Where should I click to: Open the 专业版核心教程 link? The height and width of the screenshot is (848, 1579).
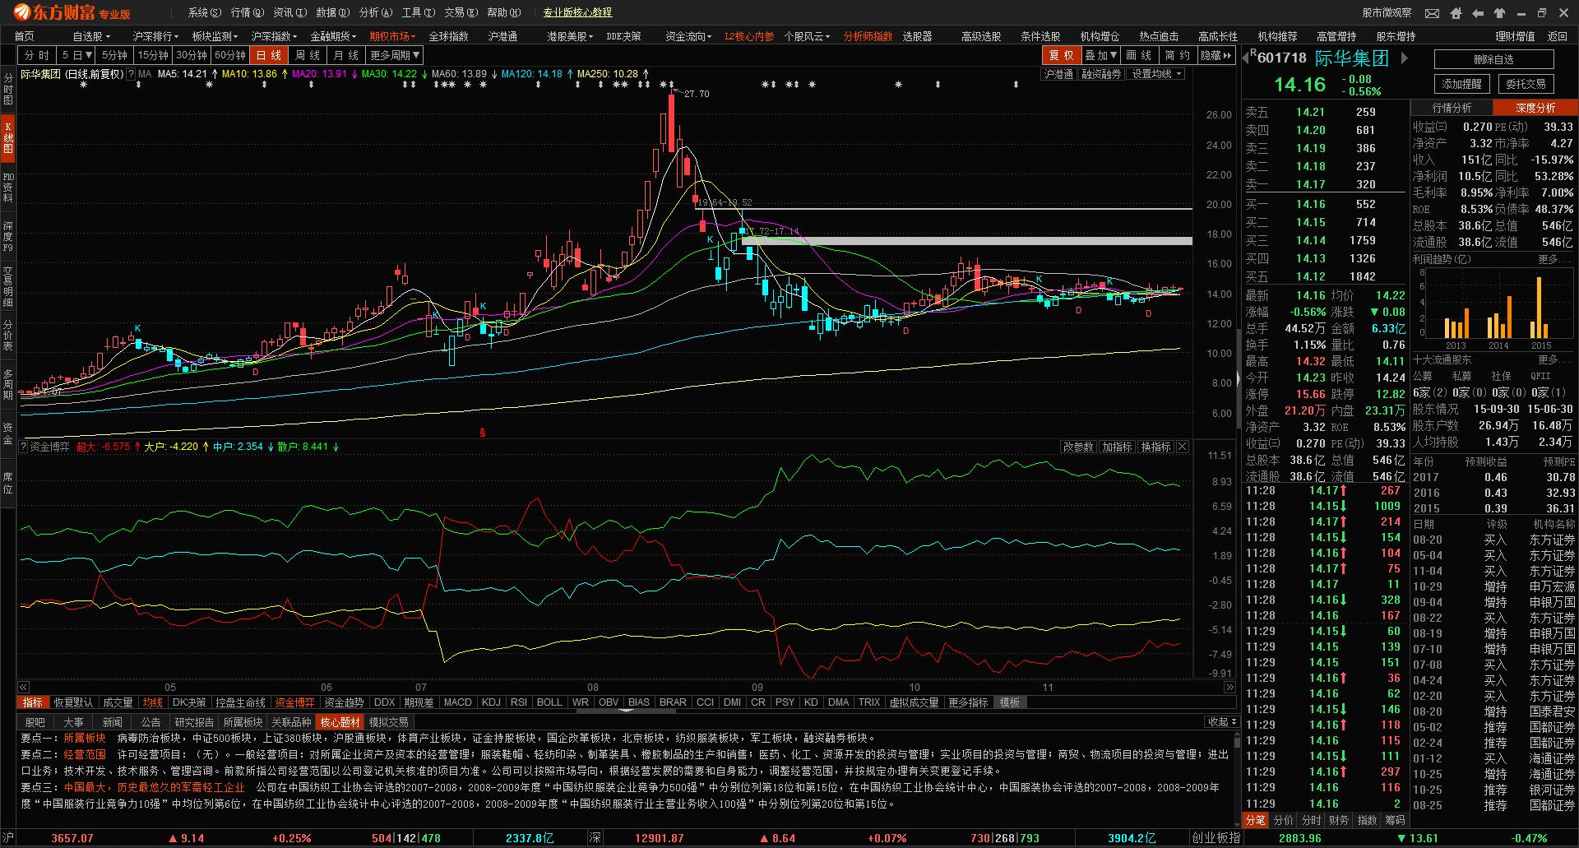click(x=577, y=12)
